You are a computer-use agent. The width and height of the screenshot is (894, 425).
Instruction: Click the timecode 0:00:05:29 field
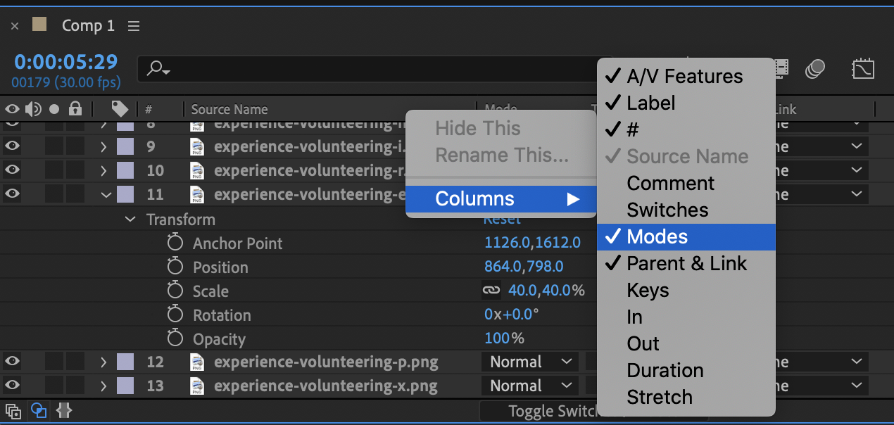[x=65, y=61]
